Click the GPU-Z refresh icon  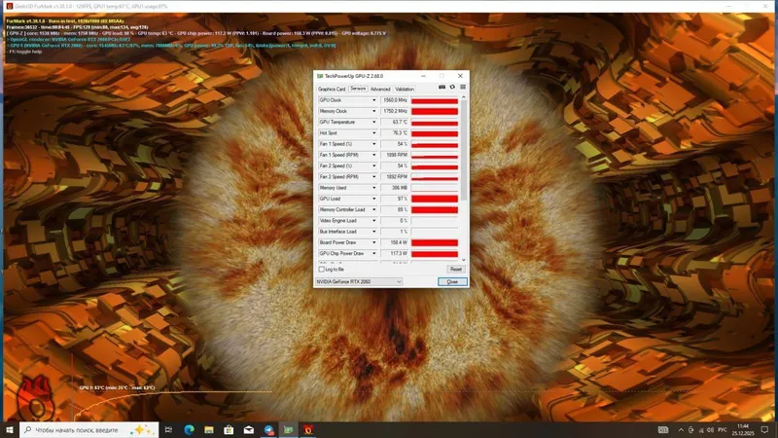tap(452, 87)
